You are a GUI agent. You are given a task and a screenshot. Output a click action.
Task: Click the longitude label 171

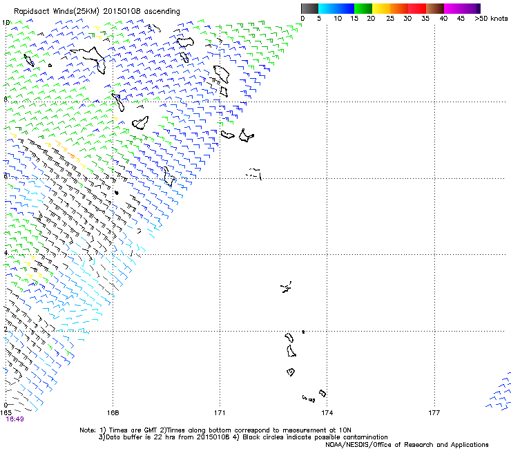tap(220, 413)
